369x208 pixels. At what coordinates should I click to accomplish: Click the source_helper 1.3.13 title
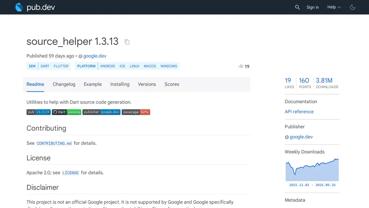pos(73,41)
